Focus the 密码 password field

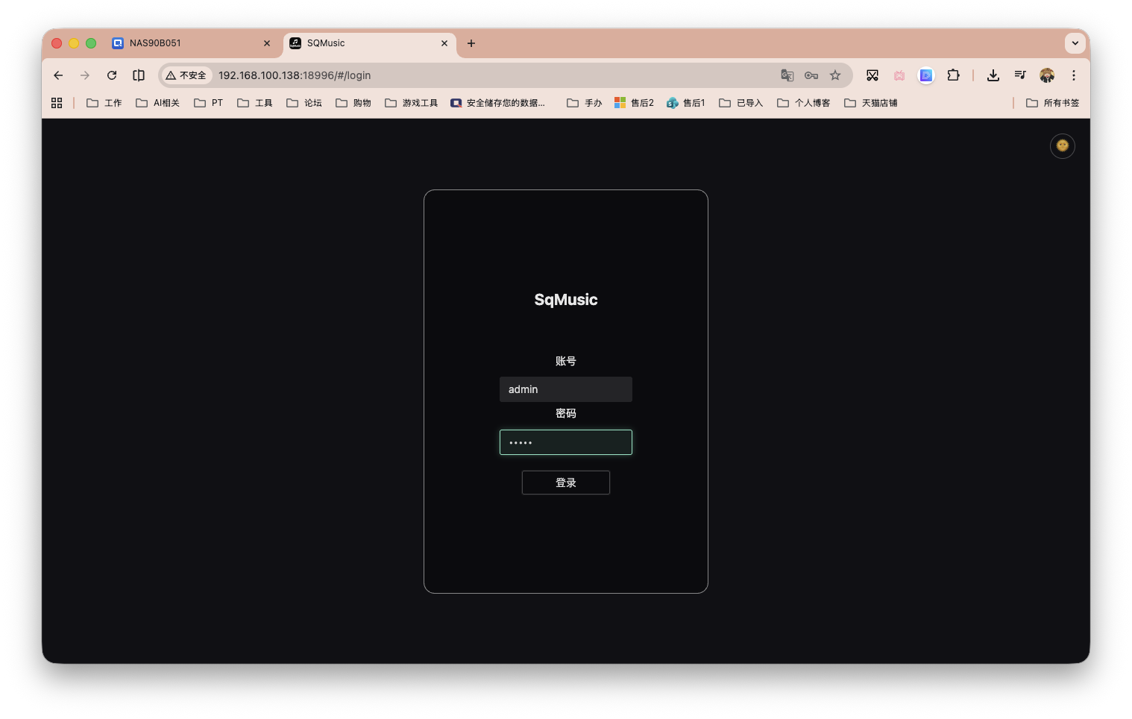pos(565,442)
